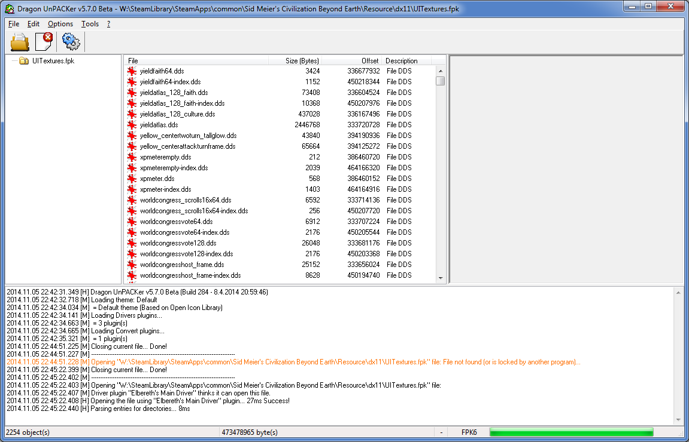Open Options via the gears toolbar icon
The image size is (689, 442).
pos(71,42)
